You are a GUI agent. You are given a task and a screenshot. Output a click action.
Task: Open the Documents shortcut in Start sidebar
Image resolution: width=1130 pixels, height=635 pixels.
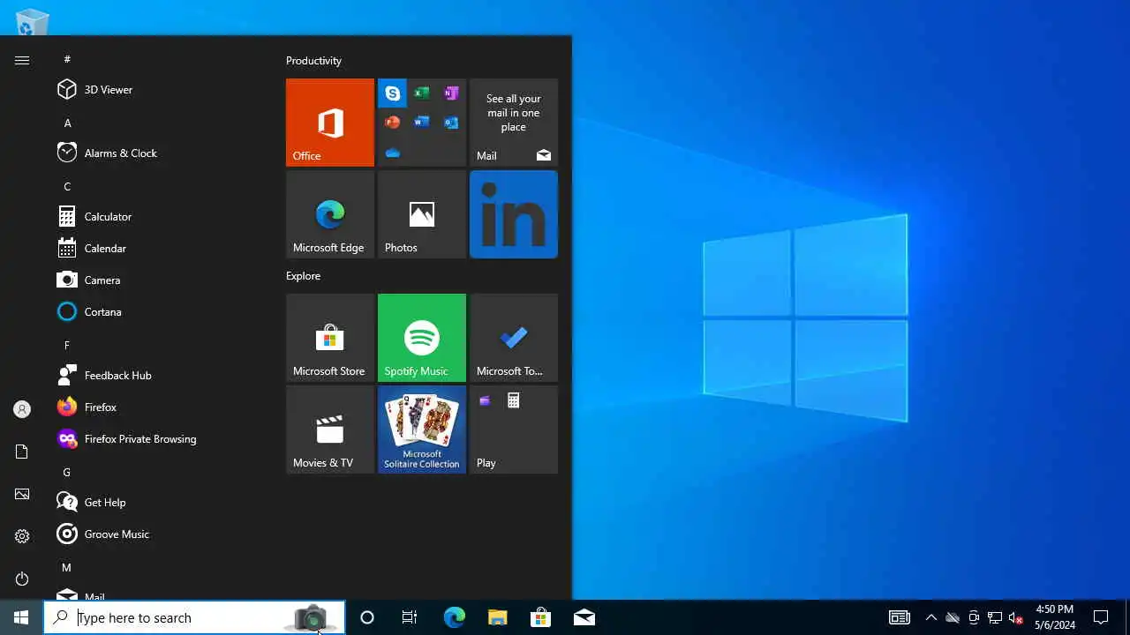(x=22, y=452)
